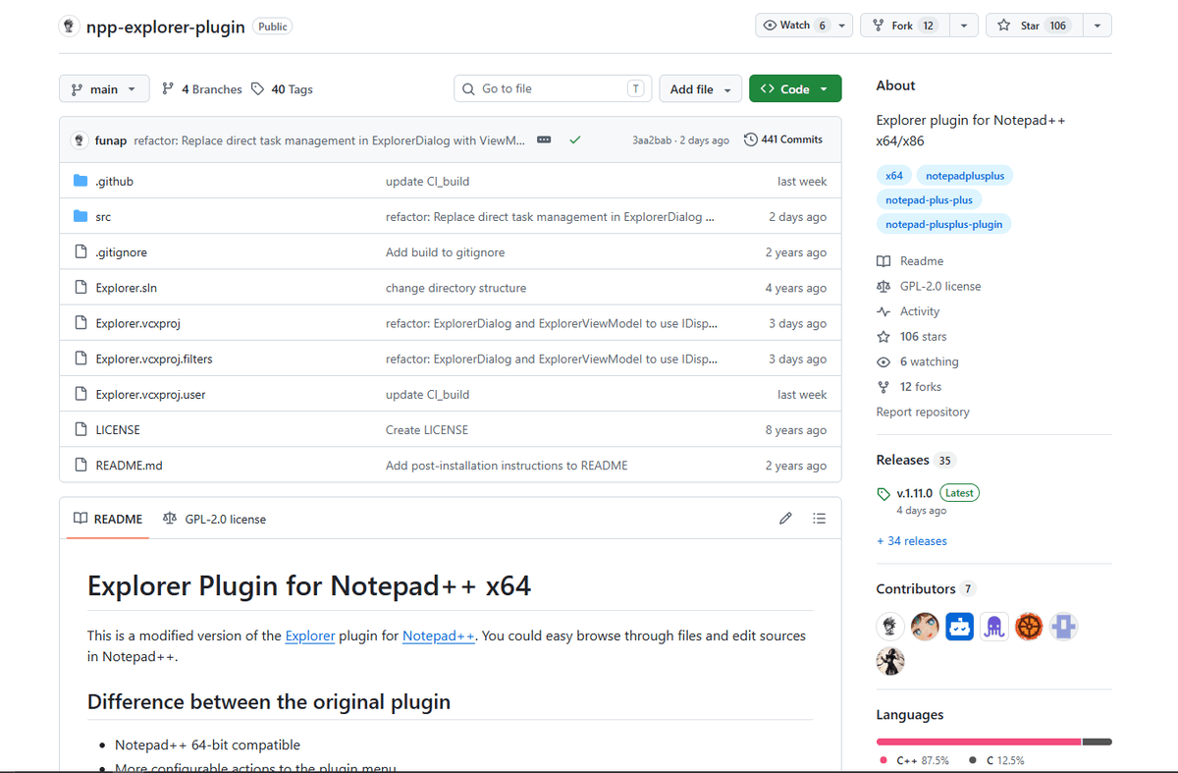Click the purple octopus contributor avatar
Viewport: 1178px width, 773px height.
click(994, 626)
